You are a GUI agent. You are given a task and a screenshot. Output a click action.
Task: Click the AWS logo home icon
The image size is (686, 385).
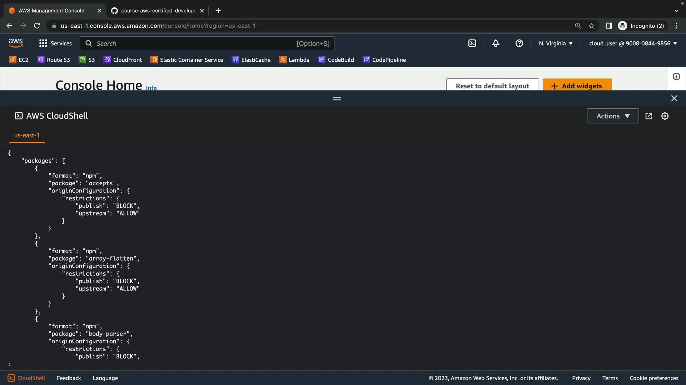(16, 43)
